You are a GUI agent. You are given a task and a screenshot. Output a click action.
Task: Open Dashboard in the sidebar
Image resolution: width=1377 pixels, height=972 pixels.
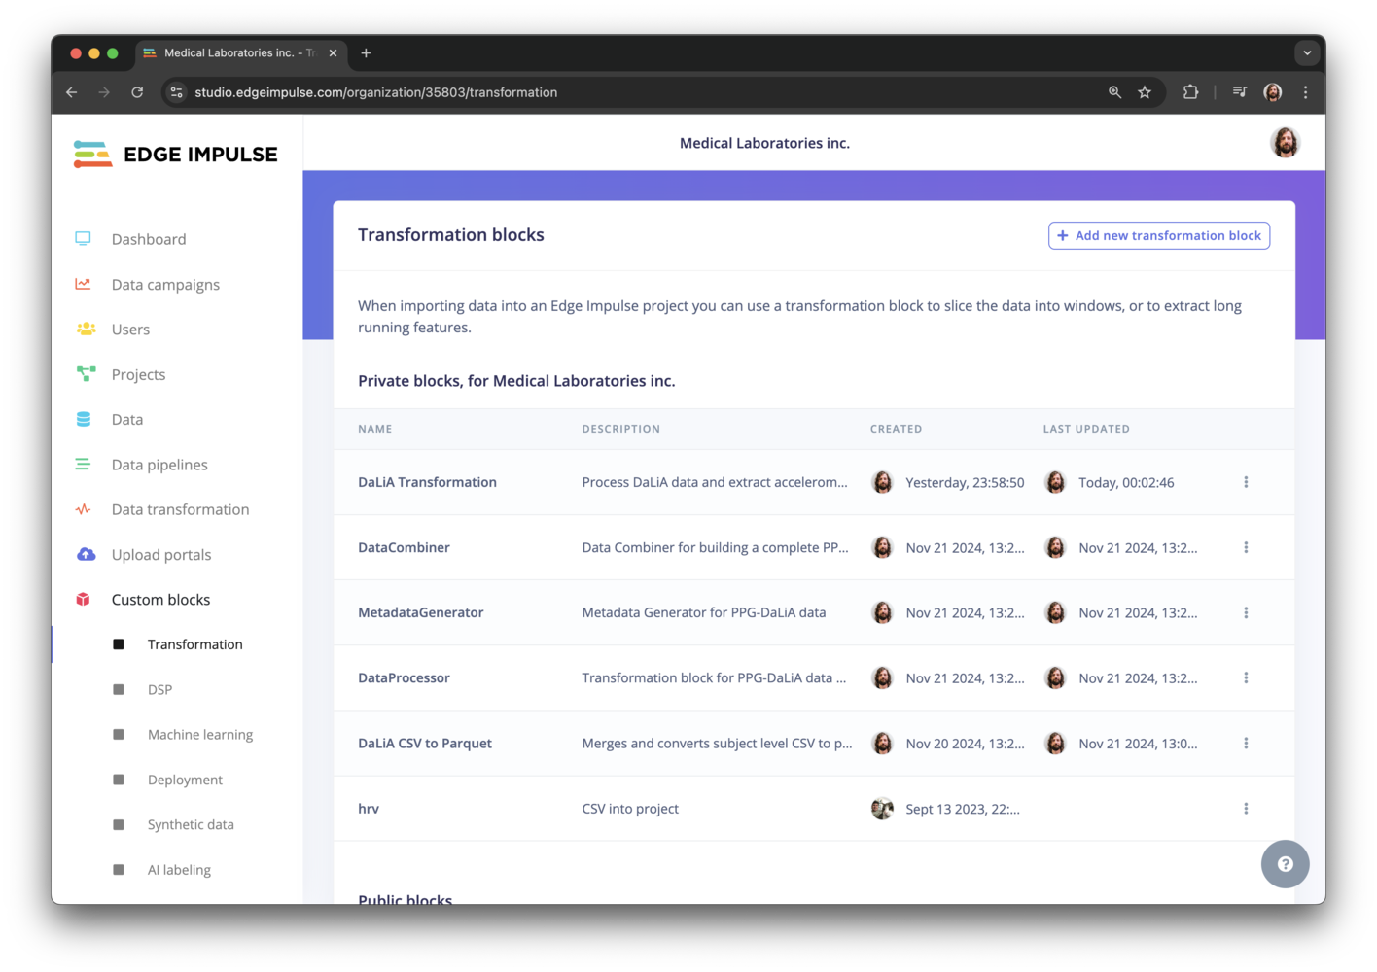point(149,239)
